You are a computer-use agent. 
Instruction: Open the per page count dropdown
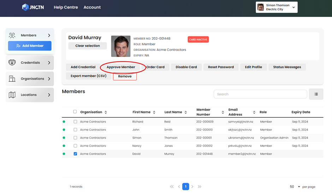pyautogui.click(x=295, y=187)
